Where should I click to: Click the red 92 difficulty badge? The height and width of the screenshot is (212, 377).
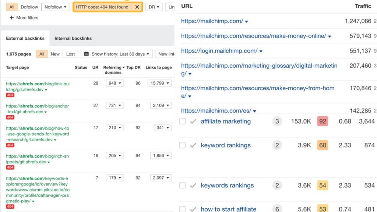[x=323, y=121]
